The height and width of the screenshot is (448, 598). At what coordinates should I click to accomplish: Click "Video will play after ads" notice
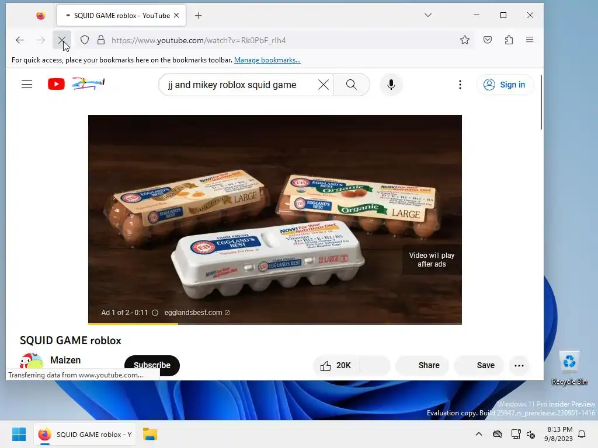coord(432,260)
